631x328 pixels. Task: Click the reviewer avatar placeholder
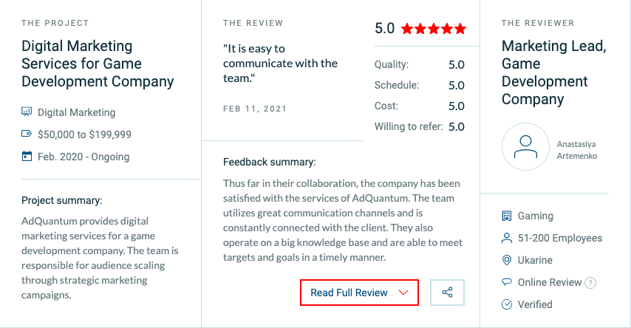tap(525, 147)
